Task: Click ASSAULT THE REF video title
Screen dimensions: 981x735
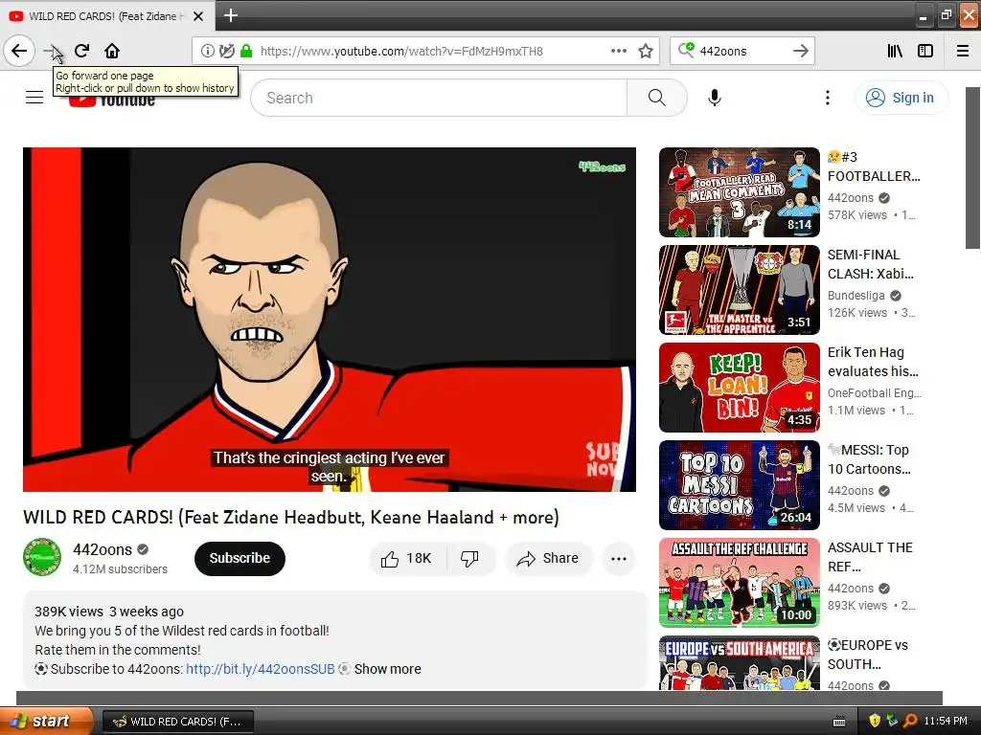Action: point(870,557)
